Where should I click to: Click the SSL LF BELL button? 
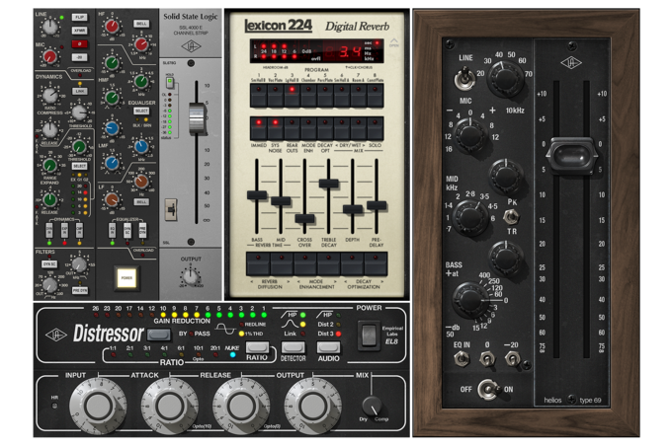(141, 201)
